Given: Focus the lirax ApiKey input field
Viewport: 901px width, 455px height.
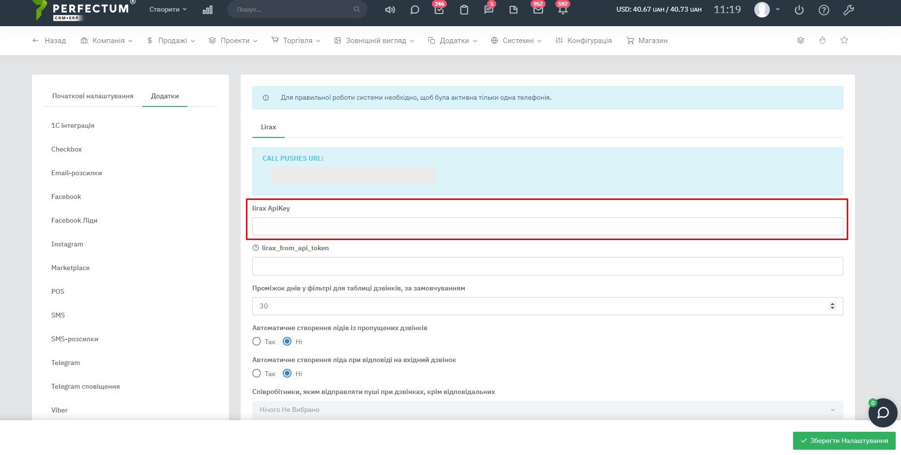Looking at the screenshot, I should [548, 227].
